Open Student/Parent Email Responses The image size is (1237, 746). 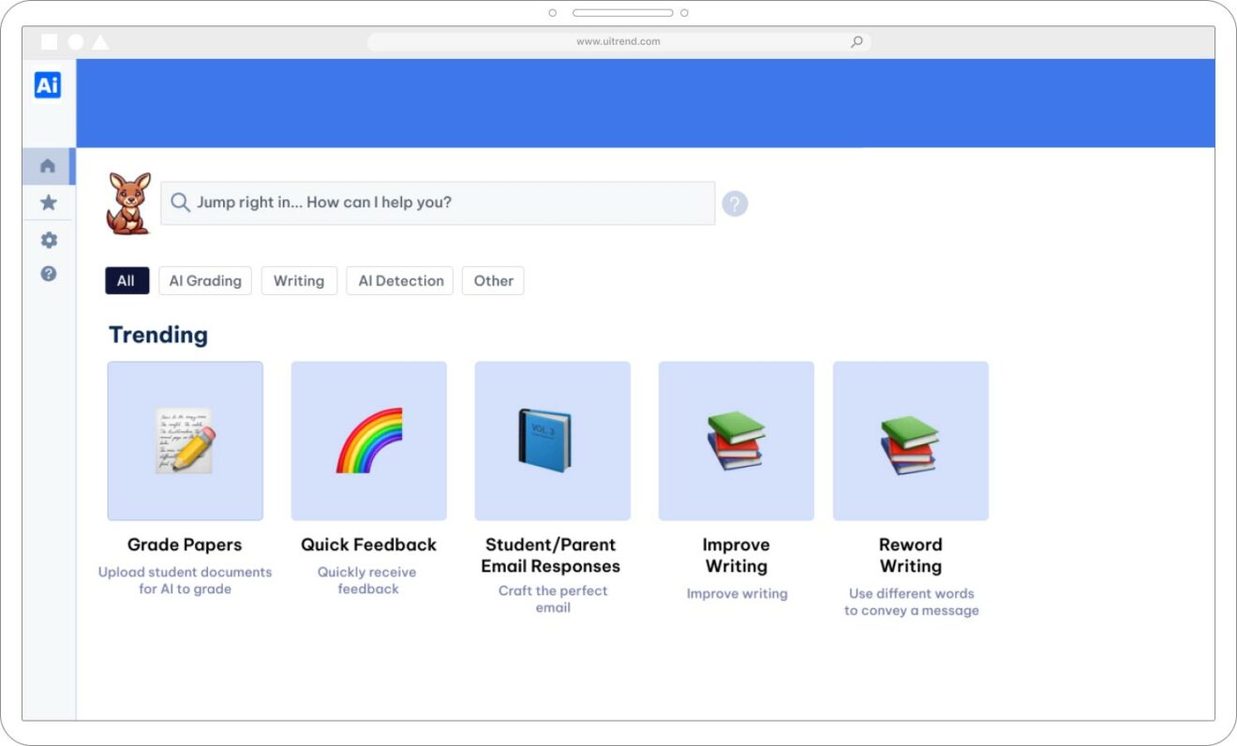(x=552, y=440)
